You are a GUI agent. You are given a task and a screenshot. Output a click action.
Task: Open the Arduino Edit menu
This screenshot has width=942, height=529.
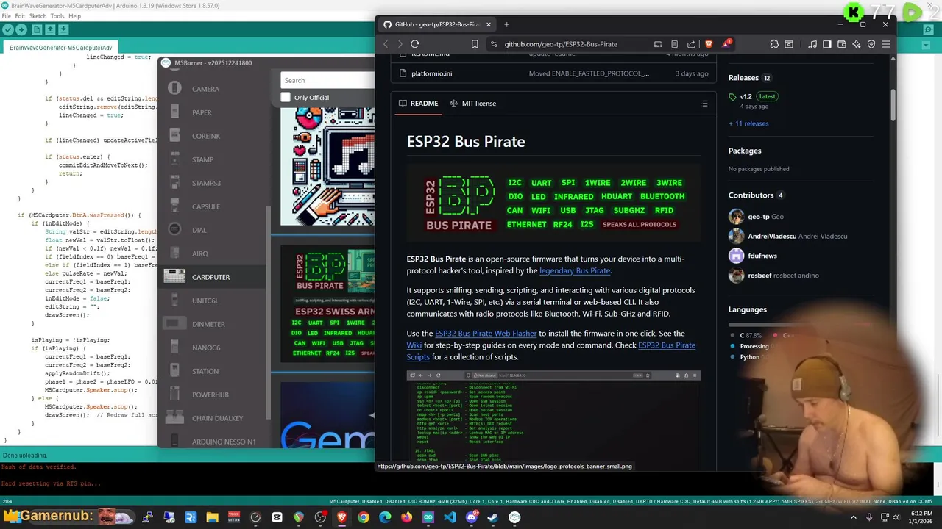click(20, 16)
